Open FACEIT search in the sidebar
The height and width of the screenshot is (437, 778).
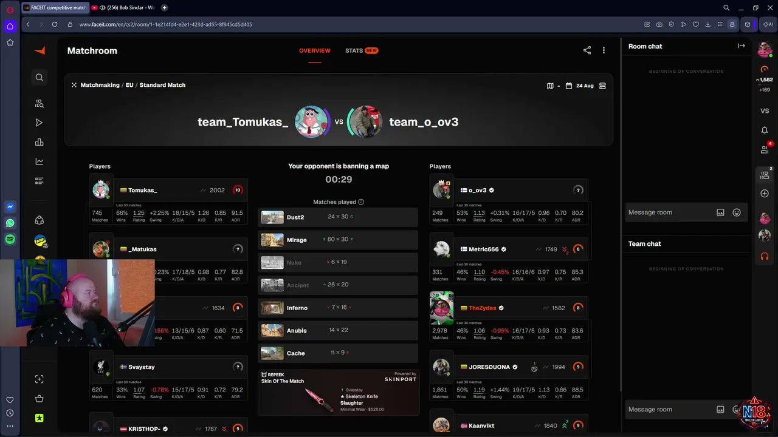40,77
